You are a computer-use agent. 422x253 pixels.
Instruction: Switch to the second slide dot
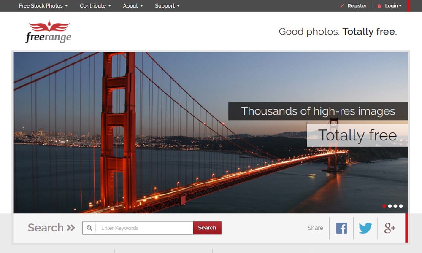point(390,206)
